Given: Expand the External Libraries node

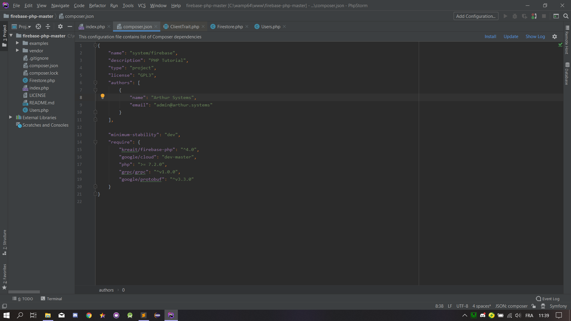Looking at the screenshot, I should 11,117.
